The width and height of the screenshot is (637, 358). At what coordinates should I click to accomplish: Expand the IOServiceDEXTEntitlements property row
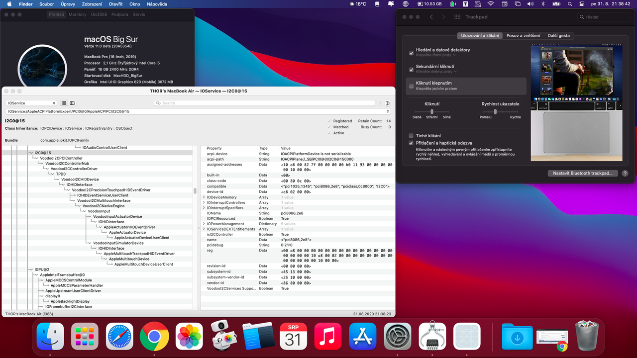[x=204, y=229]
